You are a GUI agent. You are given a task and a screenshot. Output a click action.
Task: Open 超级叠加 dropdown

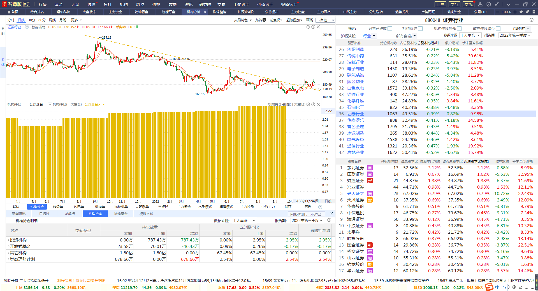coord(294,20)
